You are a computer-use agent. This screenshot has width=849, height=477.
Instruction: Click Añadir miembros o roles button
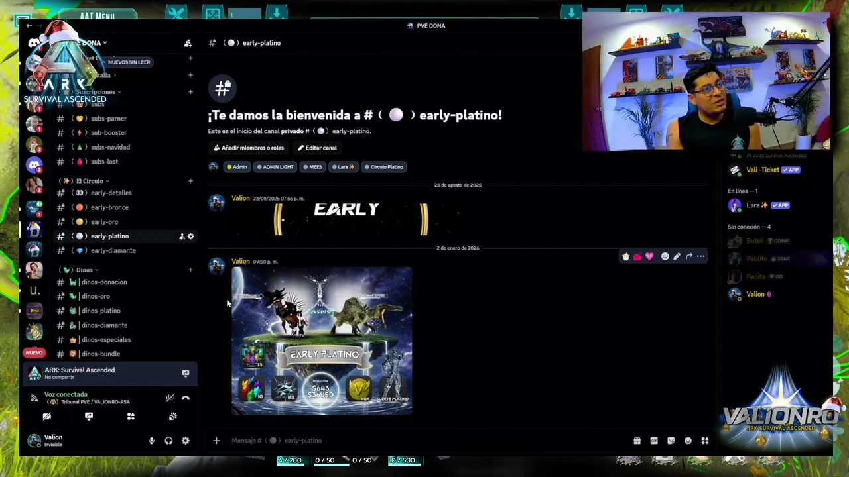(249, 148)
